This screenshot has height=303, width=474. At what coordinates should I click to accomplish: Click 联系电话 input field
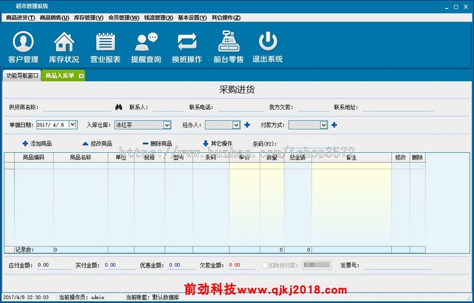point(241,107)
